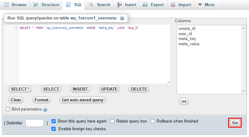Enable the Bind parameters checkbox
This screenshot has height=137, width=249.
tap(8, 109)
